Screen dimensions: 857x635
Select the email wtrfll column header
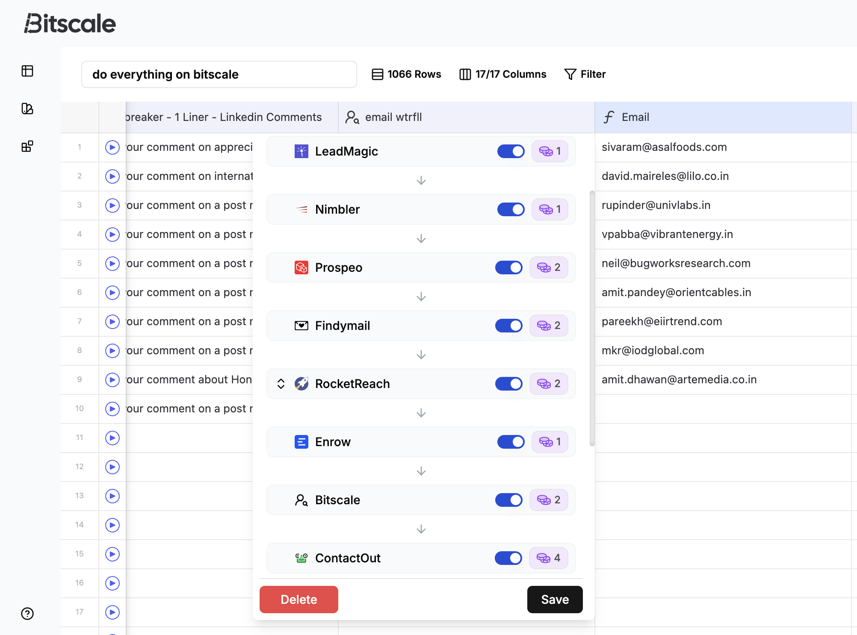[x=466, y=117]
